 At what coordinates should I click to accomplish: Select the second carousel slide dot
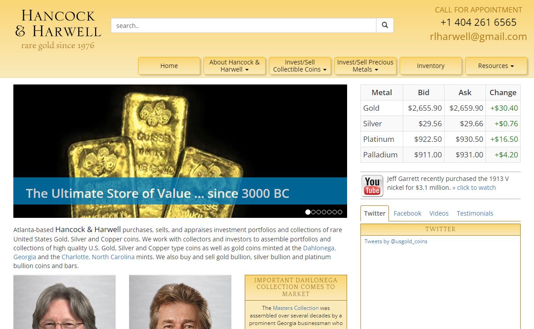[x=313, y=212]
